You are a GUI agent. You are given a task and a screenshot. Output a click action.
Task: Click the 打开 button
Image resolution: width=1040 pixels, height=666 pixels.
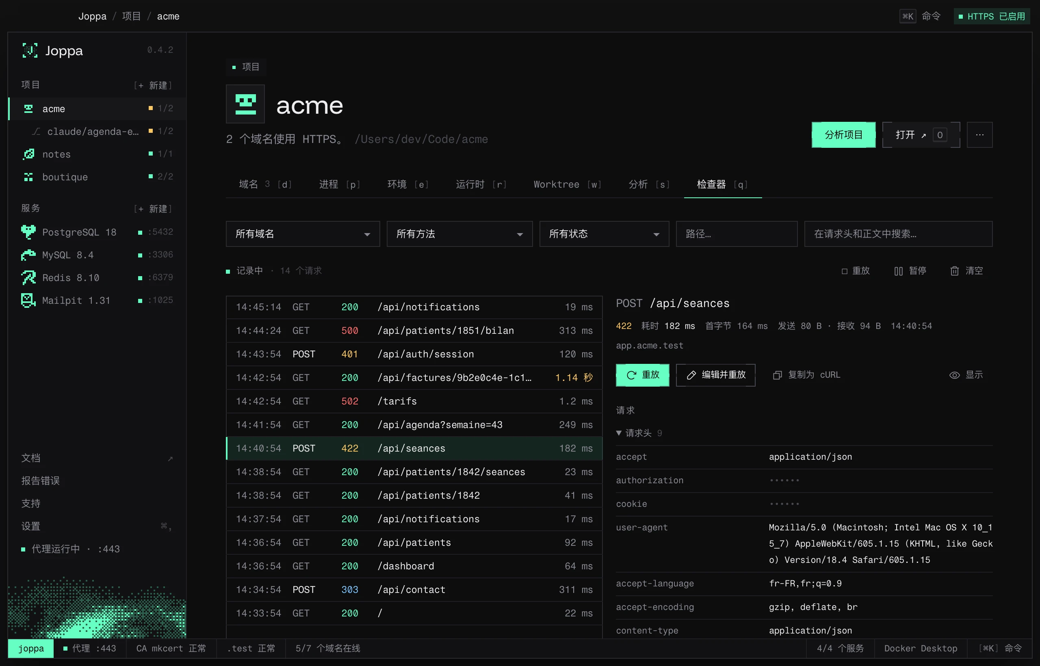pos(921,135)
